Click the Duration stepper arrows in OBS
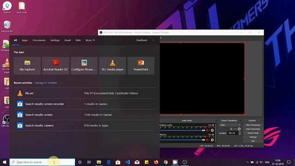This screenshot has width=295, height=166. (x=240, y=133)
